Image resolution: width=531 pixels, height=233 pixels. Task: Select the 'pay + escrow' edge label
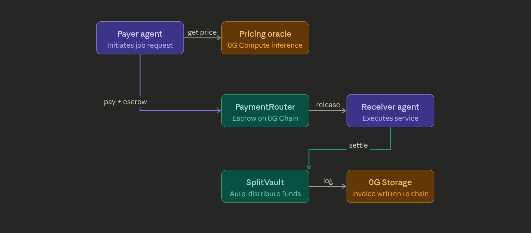pyautogui.click(x=125, y=102)
